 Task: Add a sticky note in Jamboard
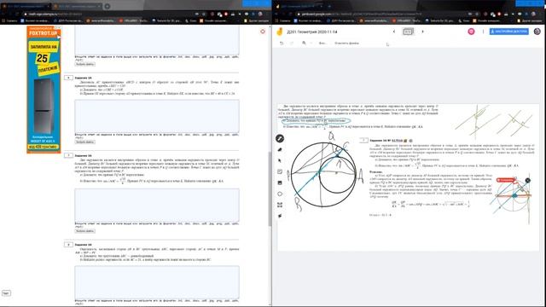tap(280, 171)
